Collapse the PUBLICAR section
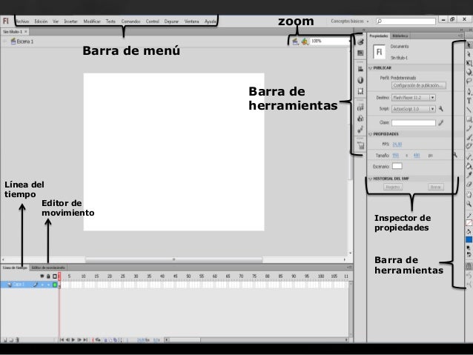Screen dimensions: 473x355 371,68
